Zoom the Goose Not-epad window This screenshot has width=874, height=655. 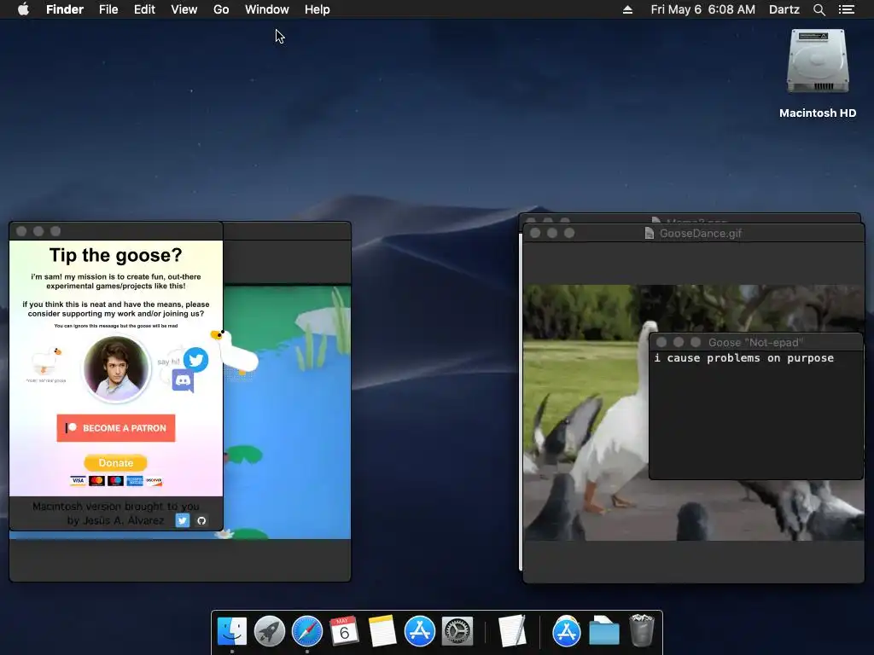[696, 342]
